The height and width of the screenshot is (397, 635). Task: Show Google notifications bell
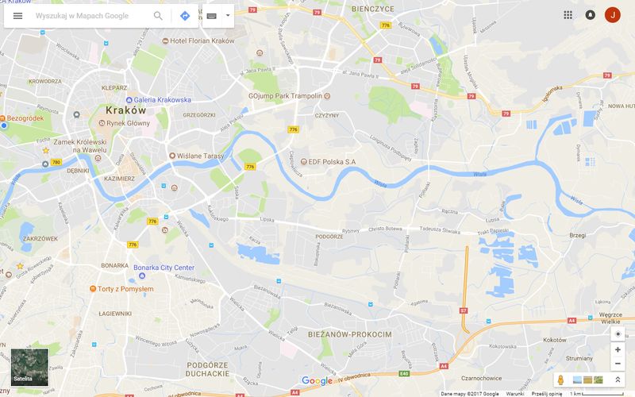click(x=591, y=15)
